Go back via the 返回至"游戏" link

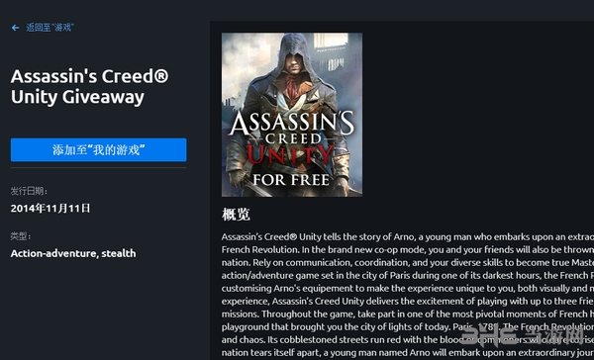pyautogui.click(x=49, y=28)
